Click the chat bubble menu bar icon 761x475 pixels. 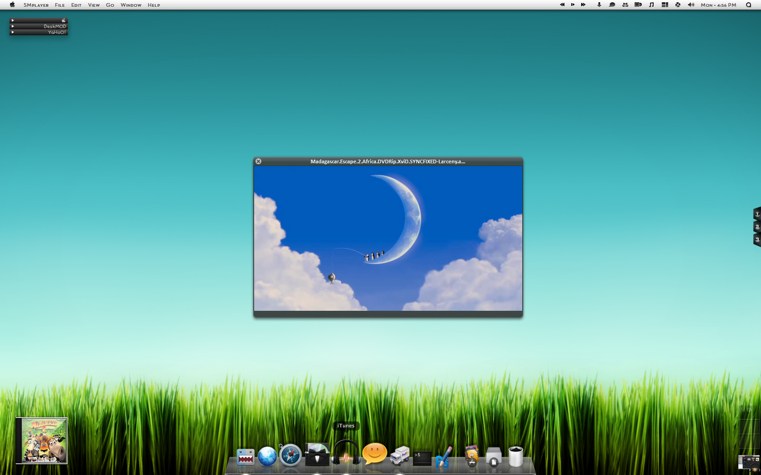coord(612,5)
